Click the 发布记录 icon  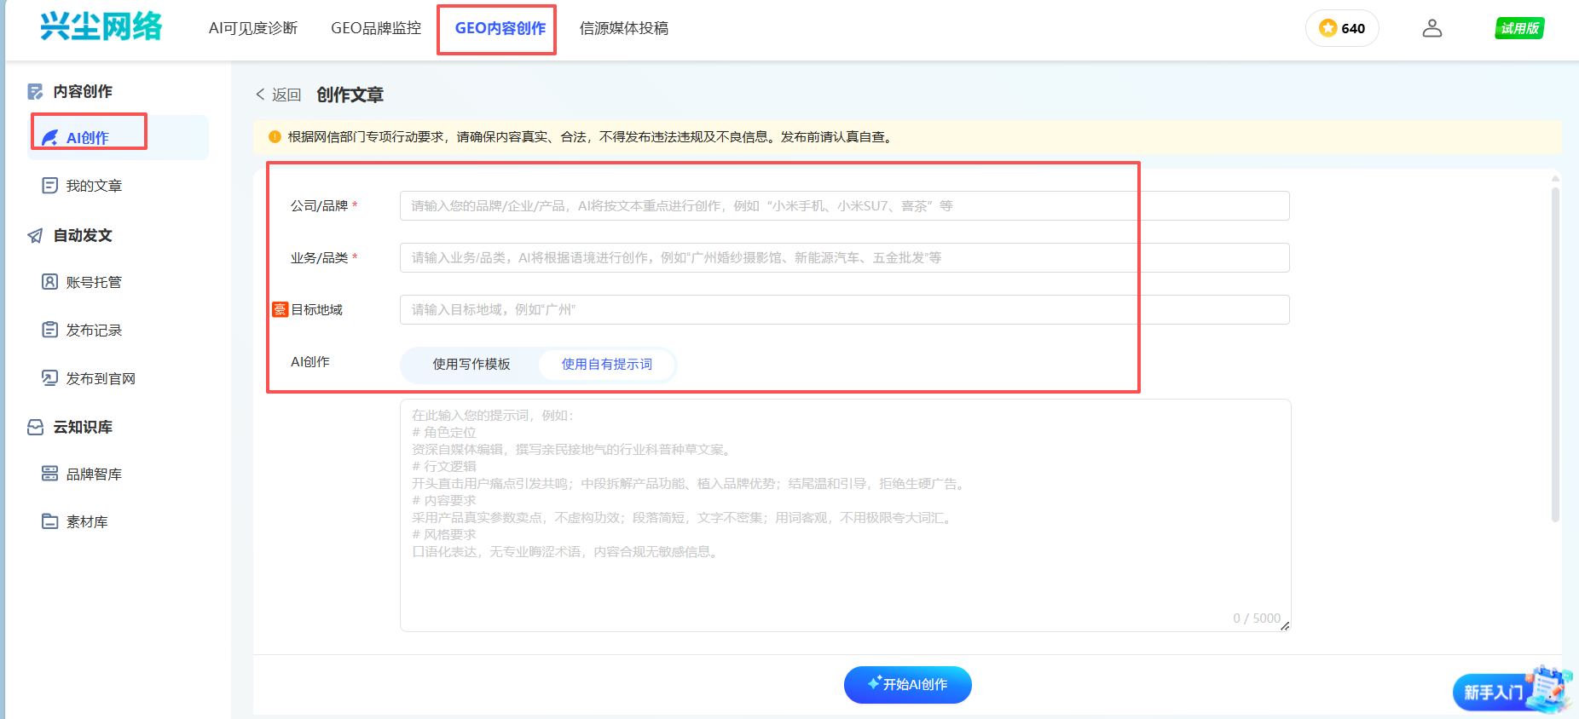(50, 329)
